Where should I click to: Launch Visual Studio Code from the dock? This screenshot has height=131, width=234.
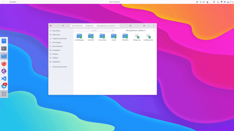[x=4, y=78]
